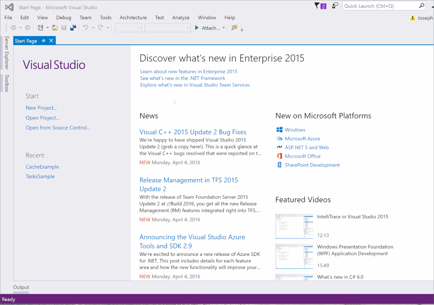Click the Open Project... link
Viewport: 434px width, 305px height.
click(x=42, y=118)
